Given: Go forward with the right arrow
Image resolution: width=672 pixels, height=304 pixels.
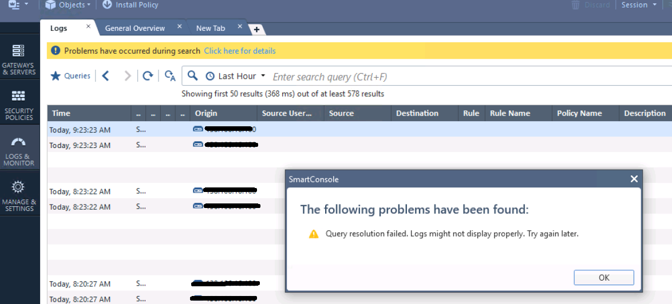Looking at the screenshot, I should coord(127,76).
